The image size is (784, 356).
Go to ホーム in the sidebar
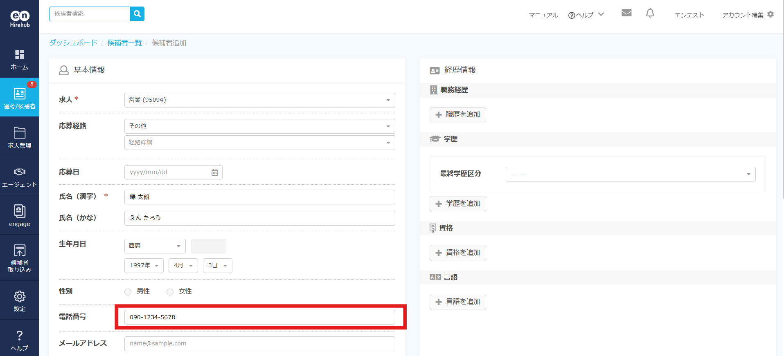click(x=20, y=59)
